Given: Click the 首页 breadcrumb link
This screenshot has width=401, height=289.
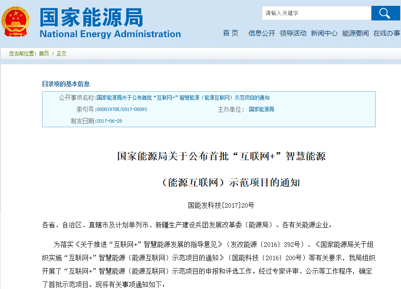Looking at the screenshot, I should pyautogui.click(x=44, y=53).
